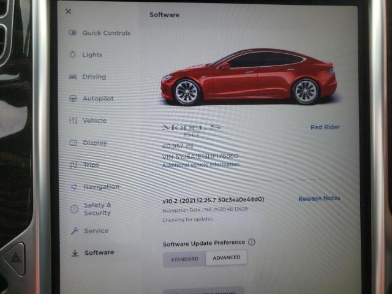Click the Navigation arrow icon
The image size is (392, 294).
click(73, 187)
